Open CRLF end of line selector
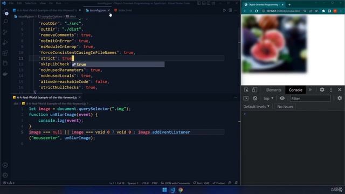Screen dimensions: 345x194 (155, 183)
